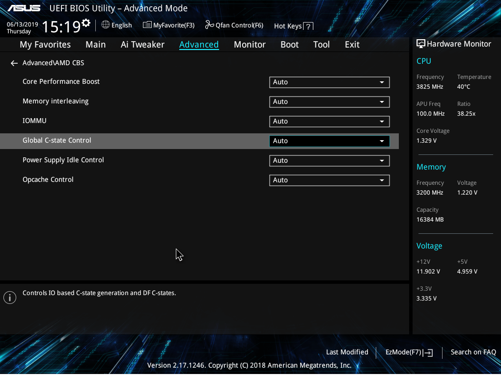The width and height of the screenshot is (501, 375).
Task: Select the Opcache Control label
Action: pyautogui.click(x=48, y=179)
